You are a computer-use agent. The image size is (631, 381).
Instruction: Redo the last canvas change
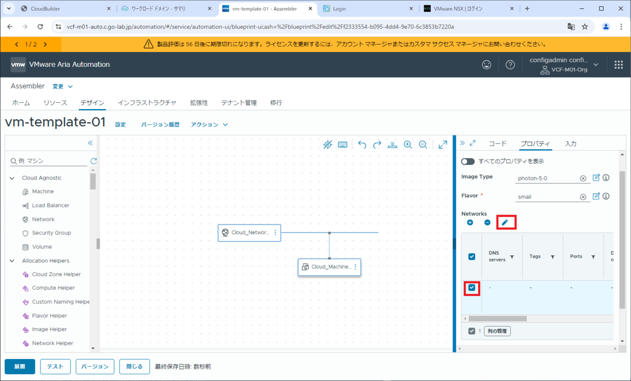point(377,144)
